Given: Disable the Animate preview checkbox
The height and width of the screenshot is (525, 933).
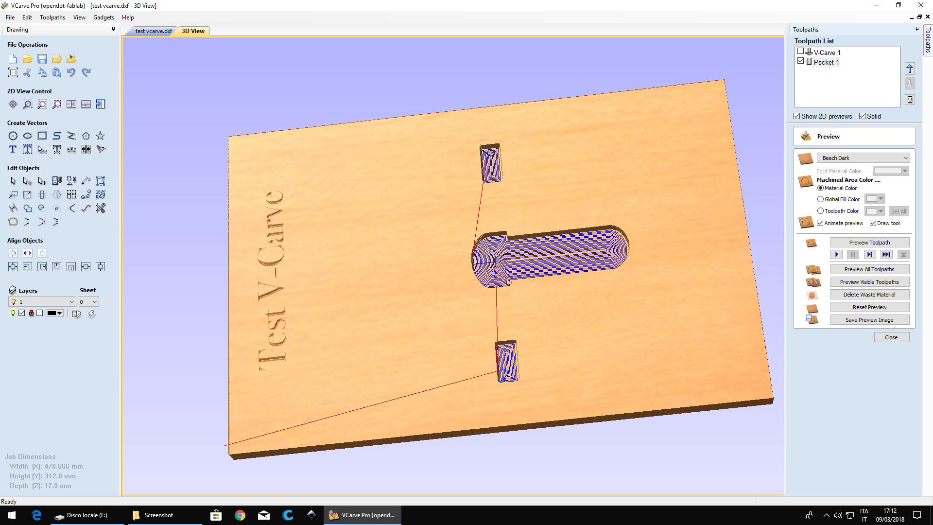Looking at the screenshot, I should tap(820, 223).
